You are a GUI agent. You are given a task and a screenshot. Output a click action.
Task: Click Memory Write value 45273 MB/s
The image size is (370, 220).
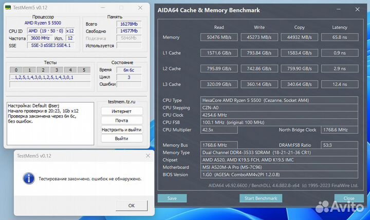tap(260, 38)
